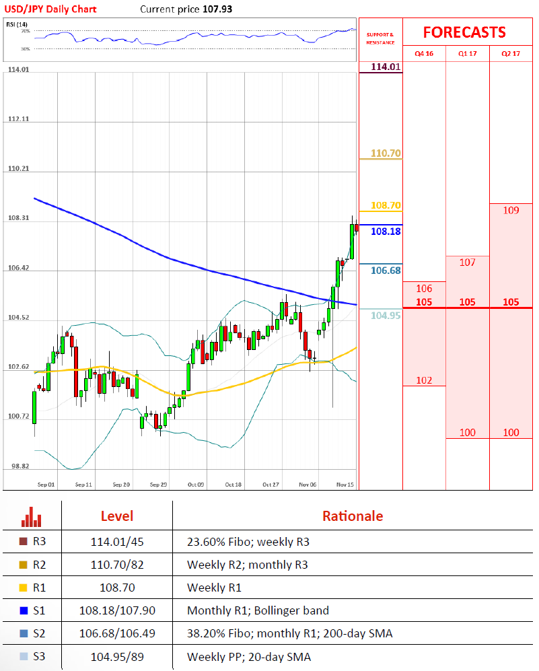Click the R1 yellow color swatch
539x671 pixels.
coord(24,588)
